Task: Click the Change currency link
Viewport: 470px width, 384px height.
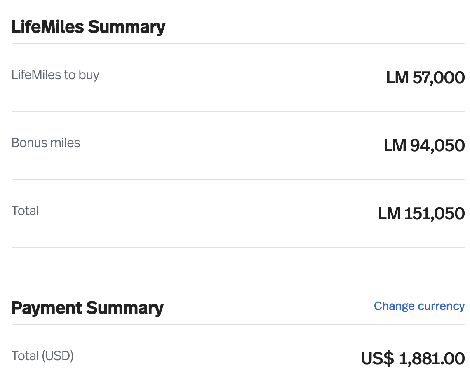Action: pos(419,306)
